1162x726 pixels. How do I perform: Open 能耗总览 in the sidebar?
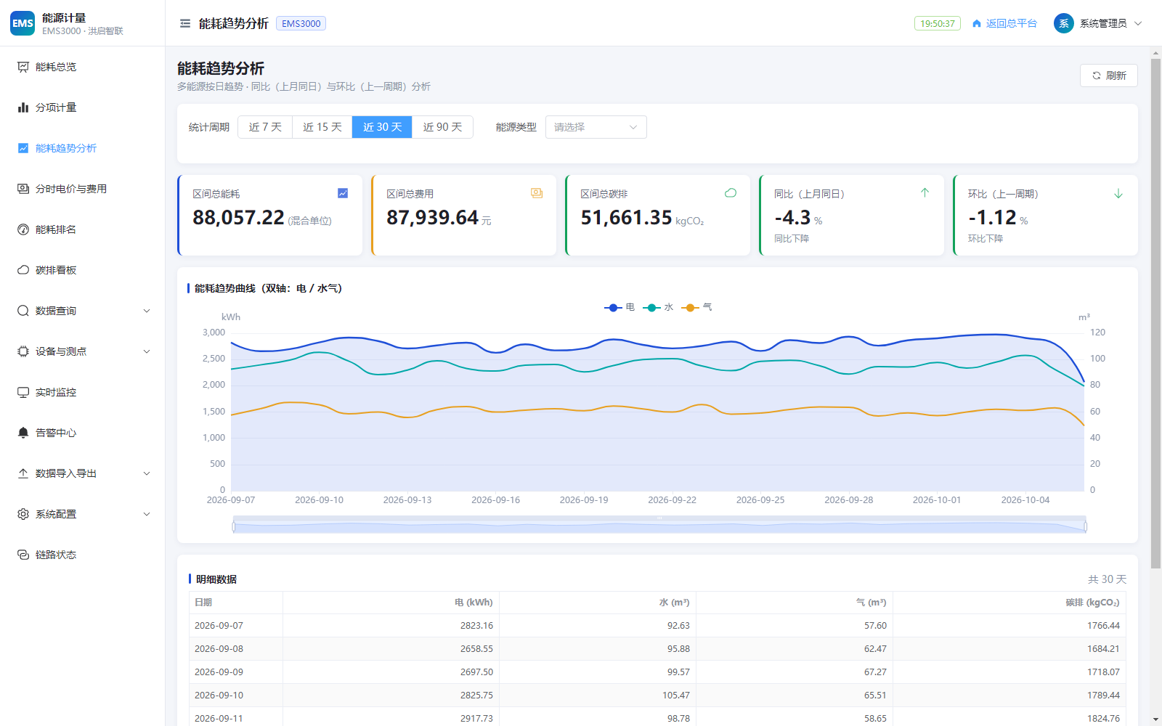pos(82,67)
